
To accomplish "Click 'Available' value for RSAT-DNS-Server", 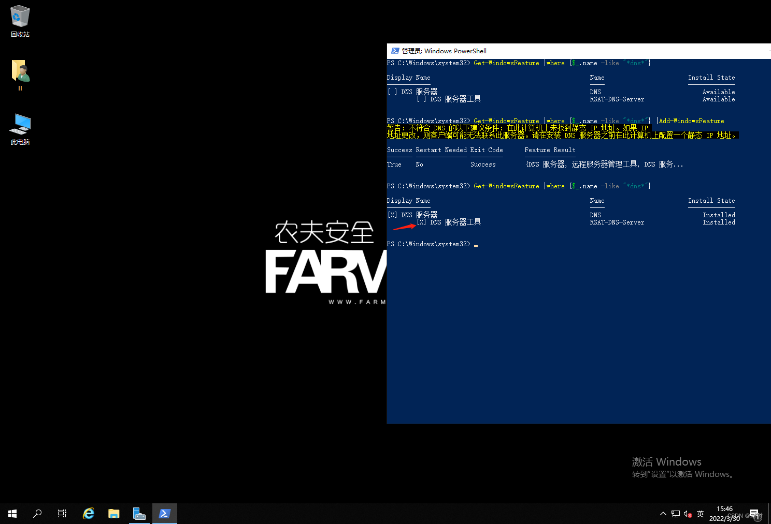I will 719,99.
